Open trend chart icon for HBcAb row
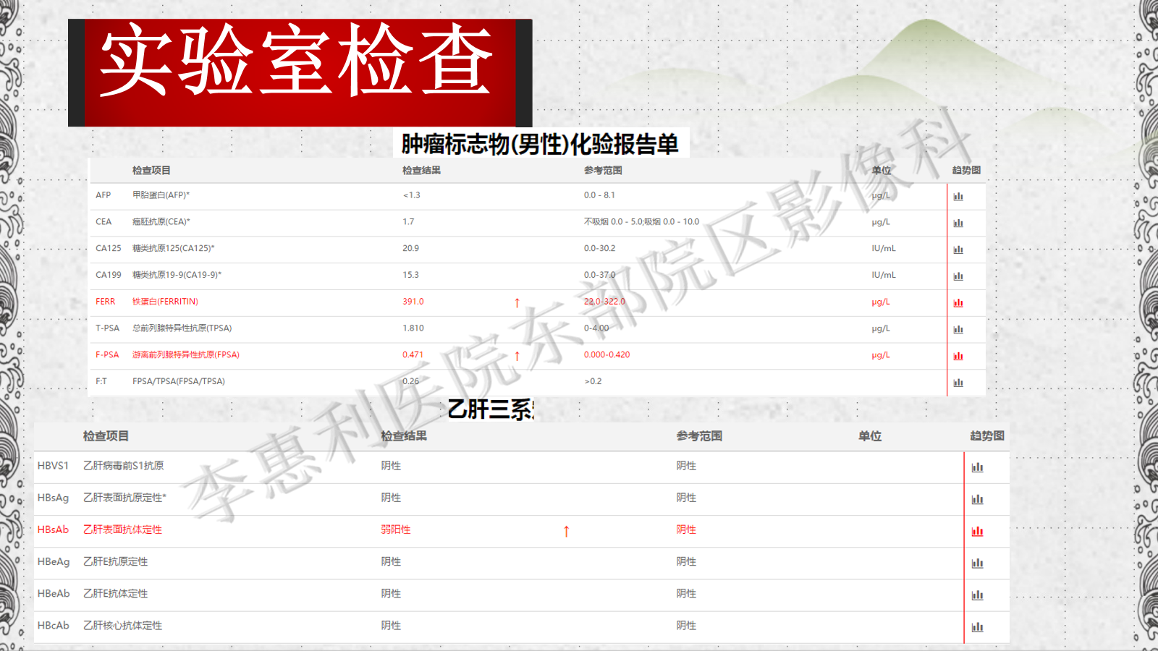Screen dimensions: 1158x651 click(x=977, y=626)
